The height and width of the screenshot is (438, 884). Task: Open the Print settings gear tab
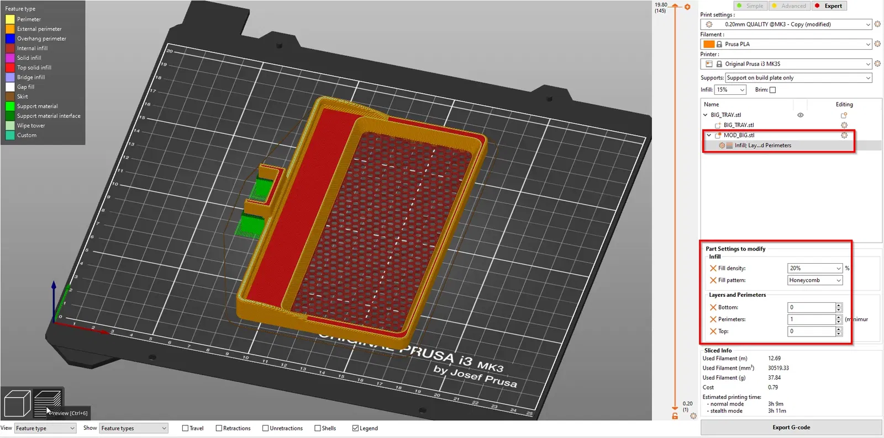[x=877, y=24]
